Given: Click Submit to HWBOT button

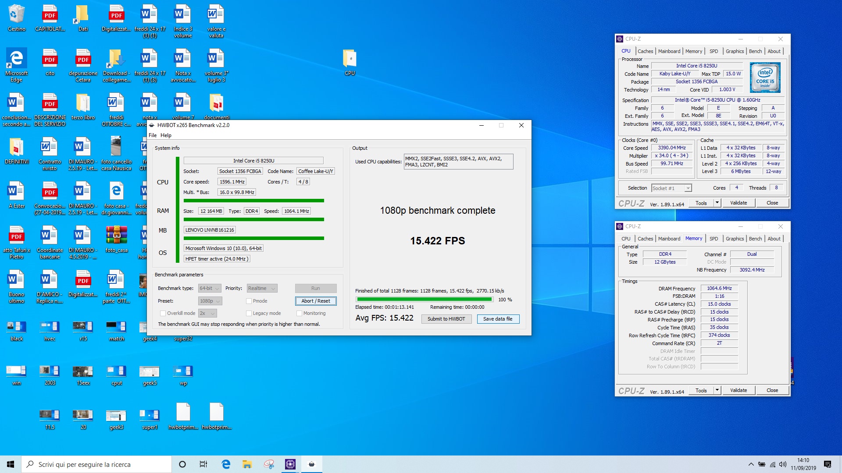Looking at the screenshot, I should [446, 319].
